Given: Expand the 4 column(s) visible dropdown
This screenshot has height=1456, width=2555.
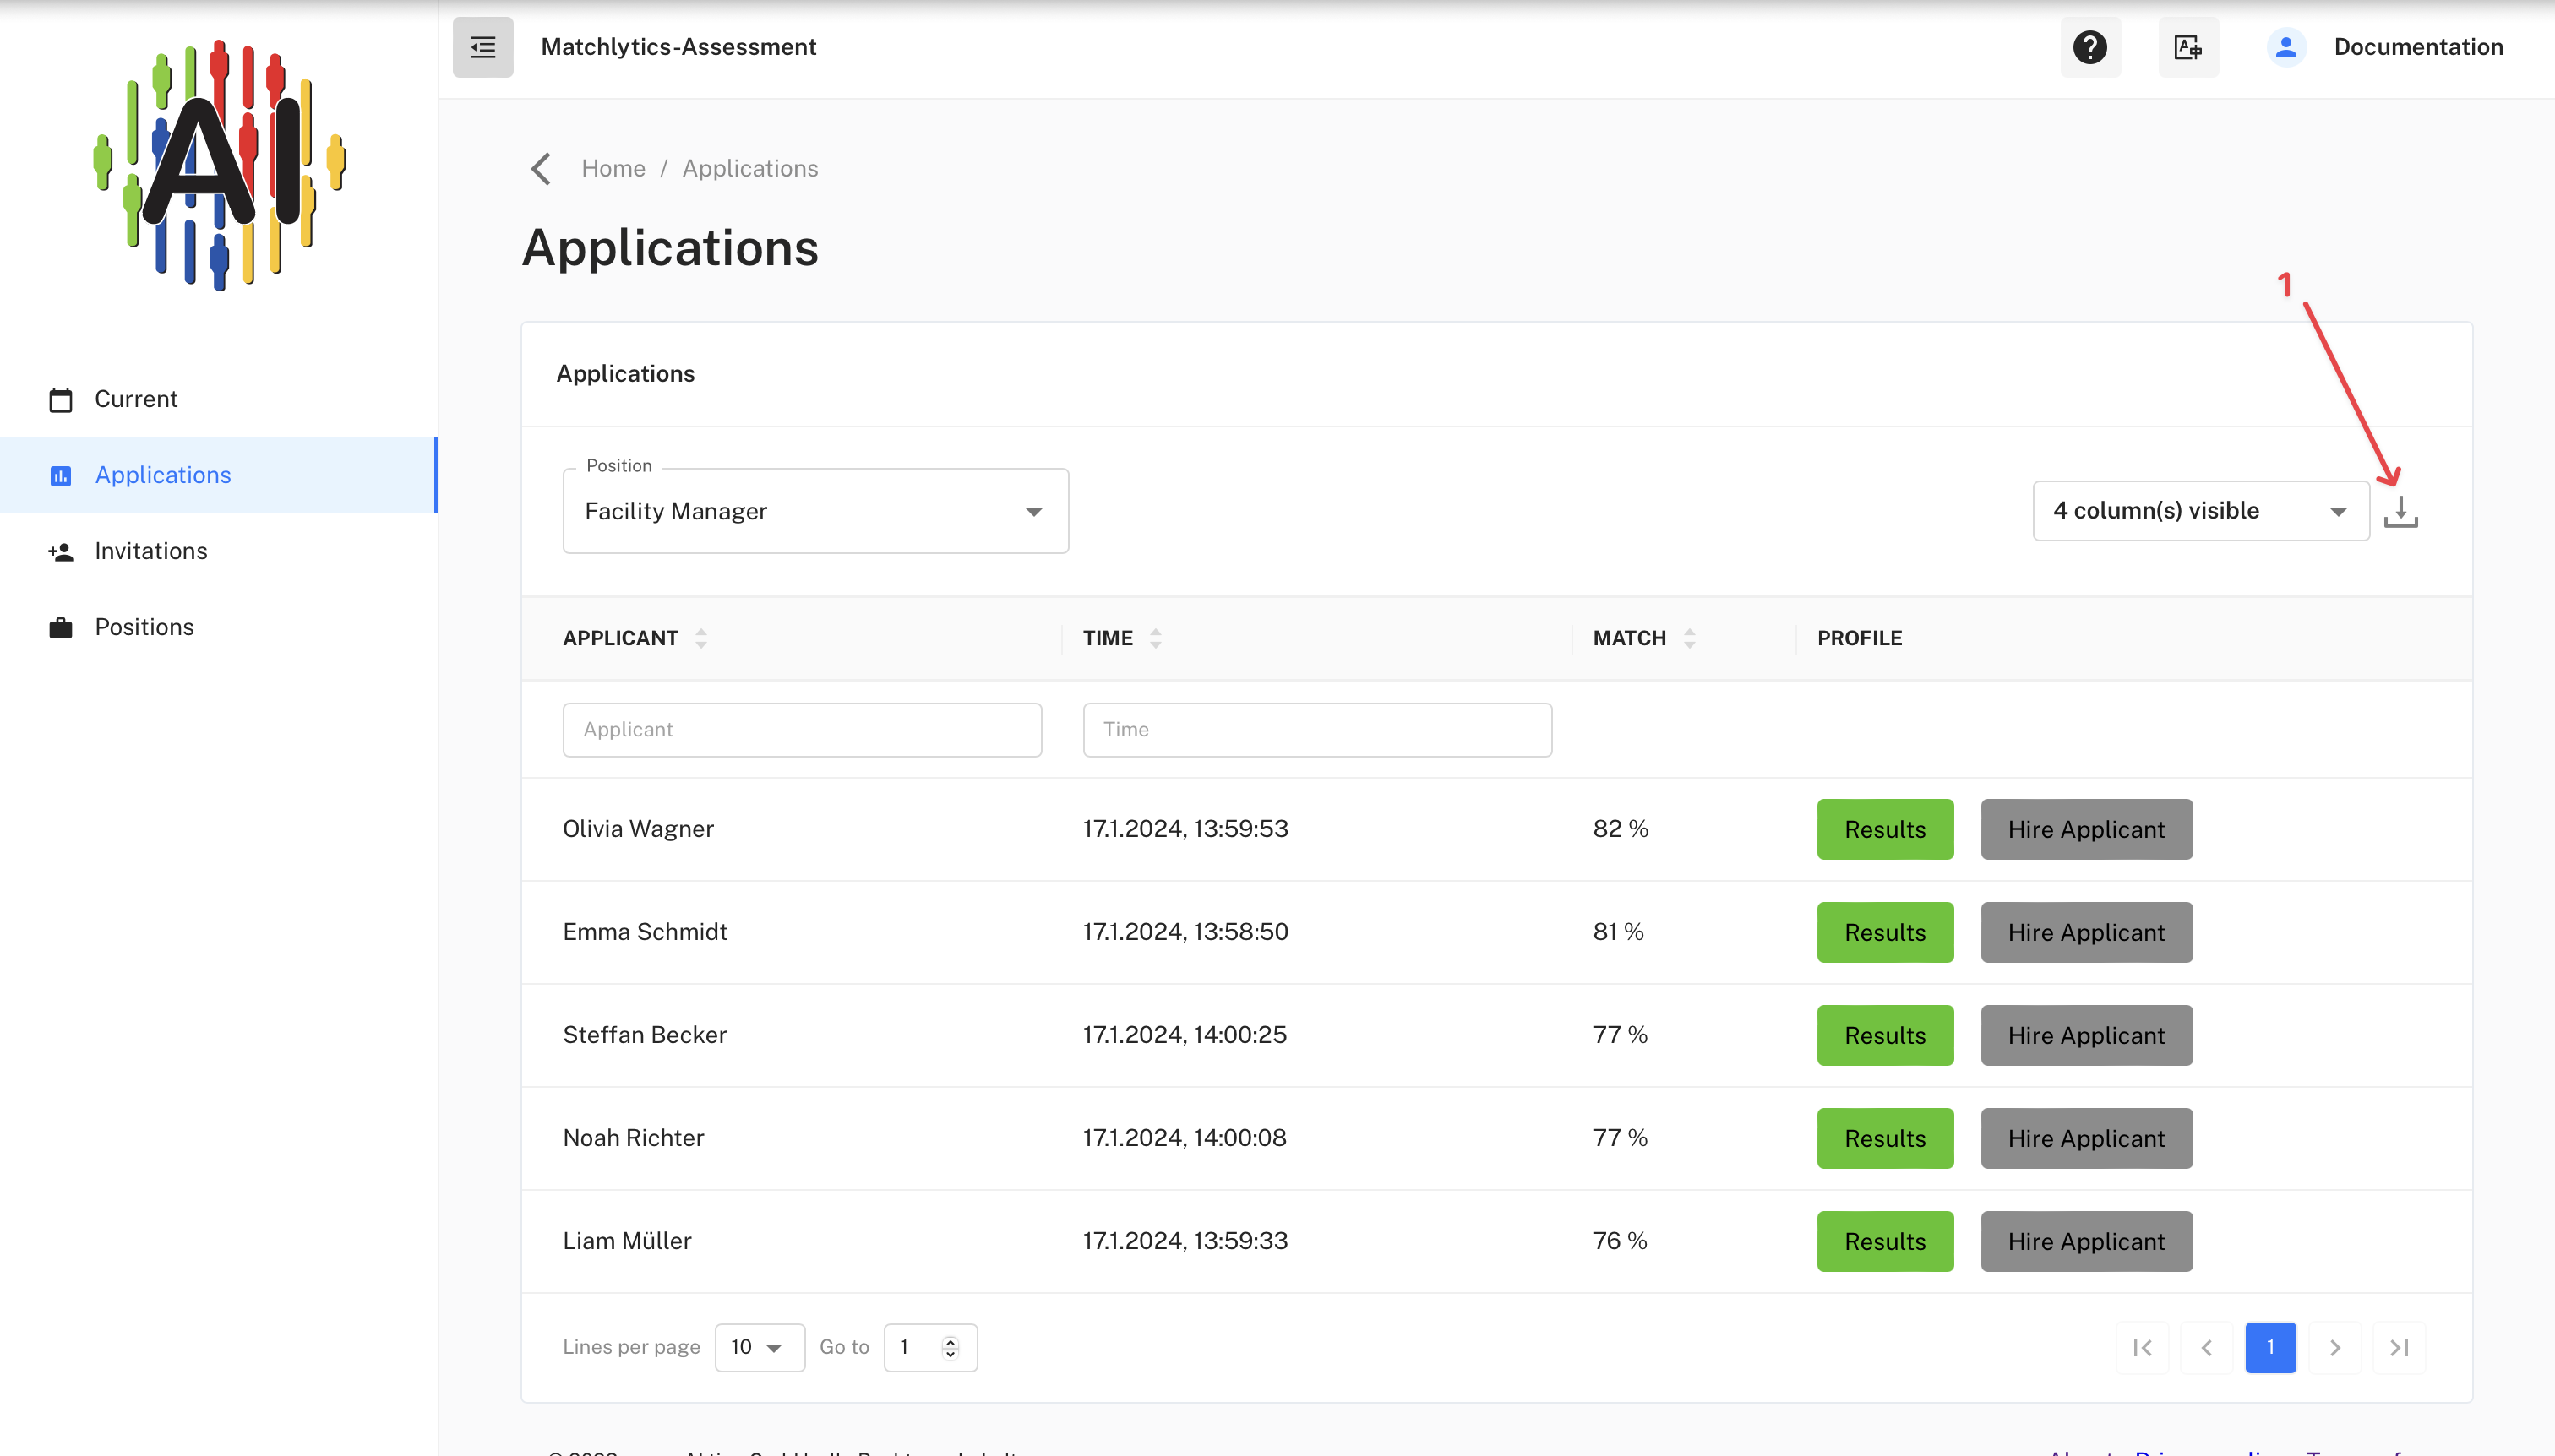Looking at the screenshot, I should click(x=2201, y=511).
